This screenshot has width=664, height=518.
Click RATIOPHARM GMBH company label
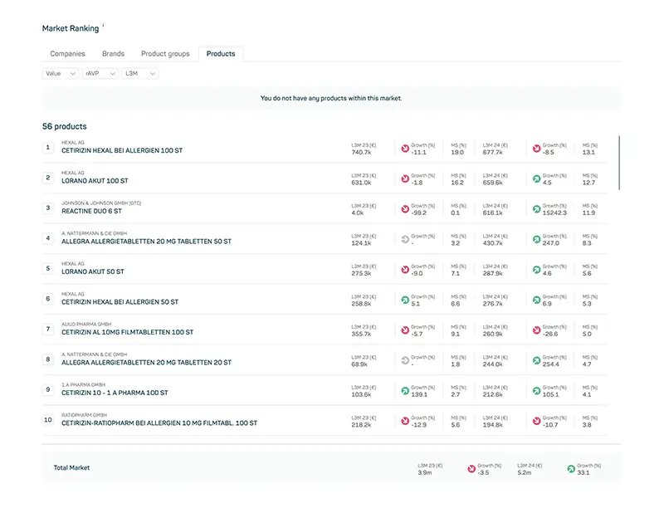[85, 415]
